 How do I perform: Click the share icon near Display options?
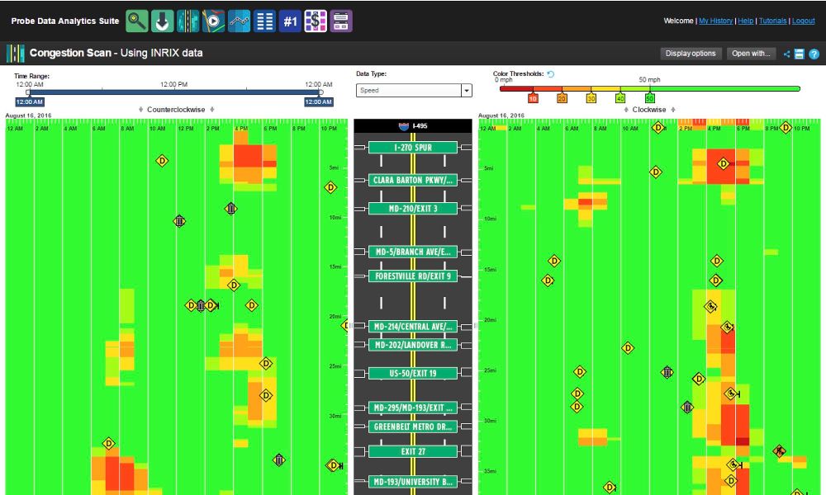(786, 53)
